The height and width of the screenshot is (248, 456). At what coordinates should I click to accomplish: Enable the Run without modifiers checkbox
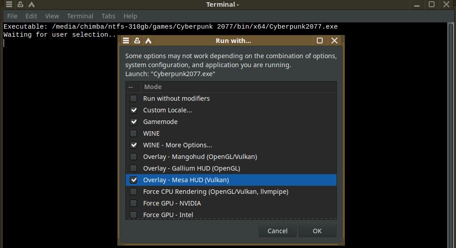pos(133,98)
